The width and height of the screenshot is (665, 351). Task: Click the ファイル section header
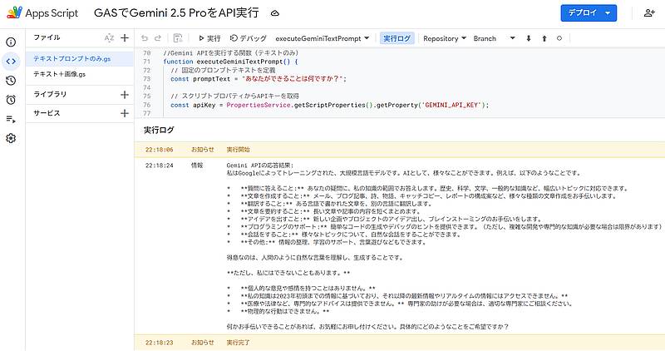(x=47, y=37)
